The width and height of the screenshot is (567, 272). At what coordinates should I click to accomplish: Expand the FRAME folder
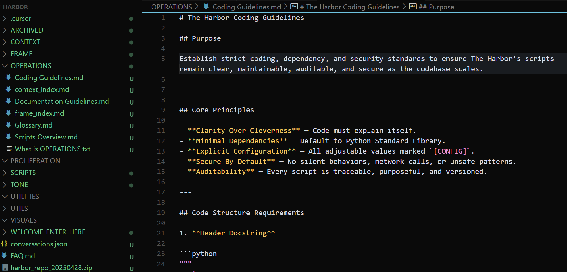(x=5, y=54)
